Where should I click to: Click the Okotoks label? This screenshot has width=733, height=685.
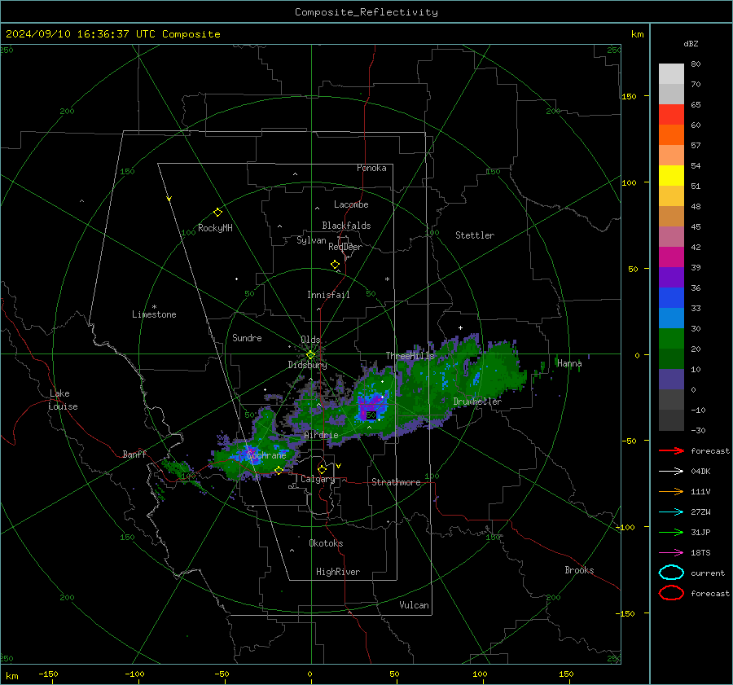coord(326,544)
